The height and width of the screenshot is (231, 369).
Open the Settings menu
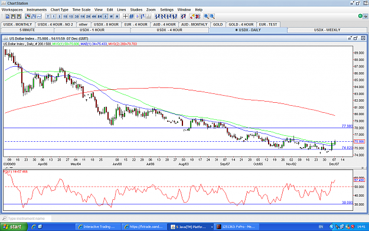coord(166,9)
